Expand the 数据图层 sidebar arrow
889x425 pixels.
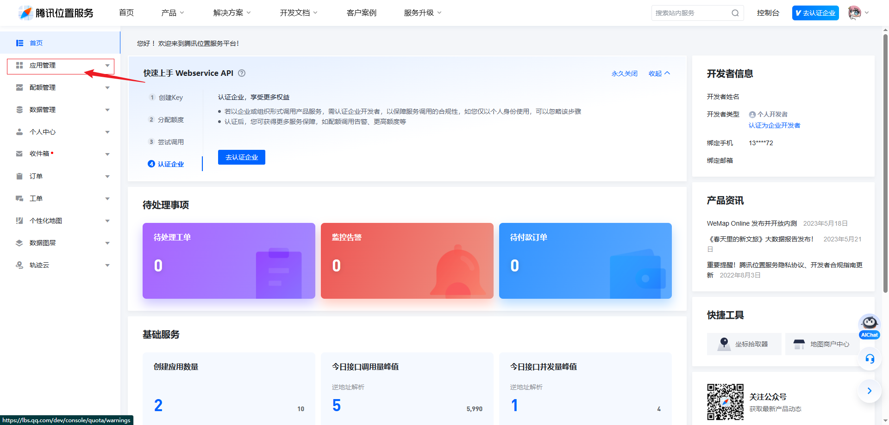(x=107, y=243)
